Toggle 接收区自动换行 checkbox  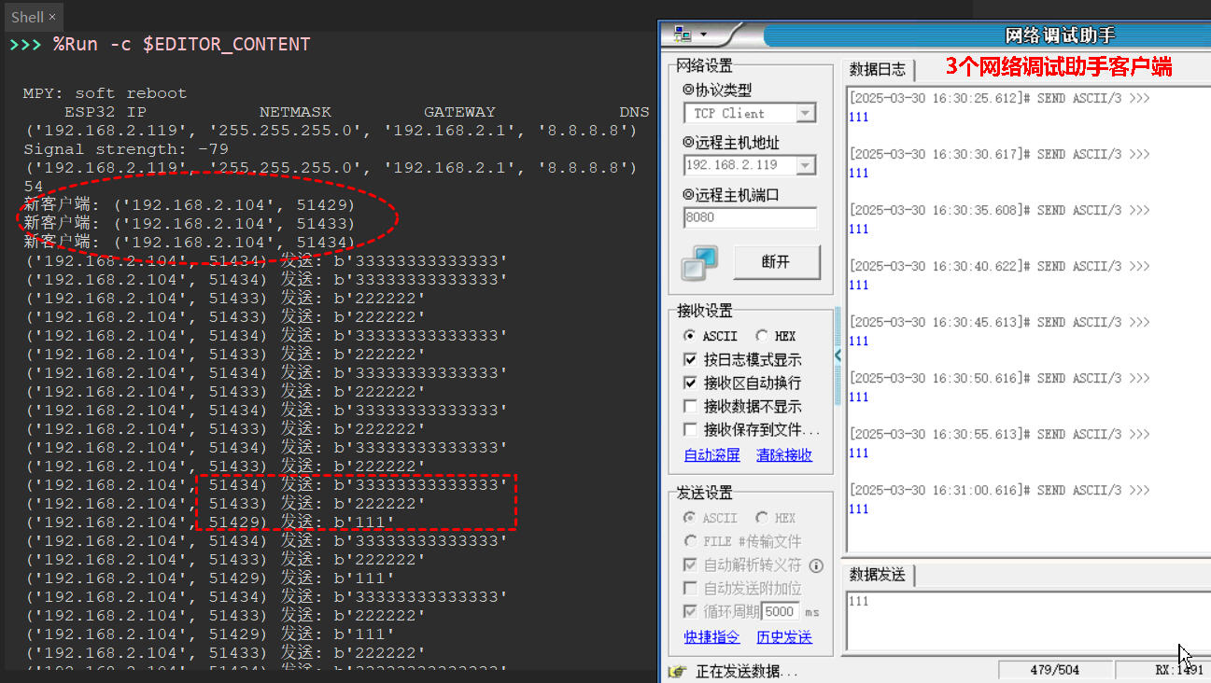click(690, 383)
